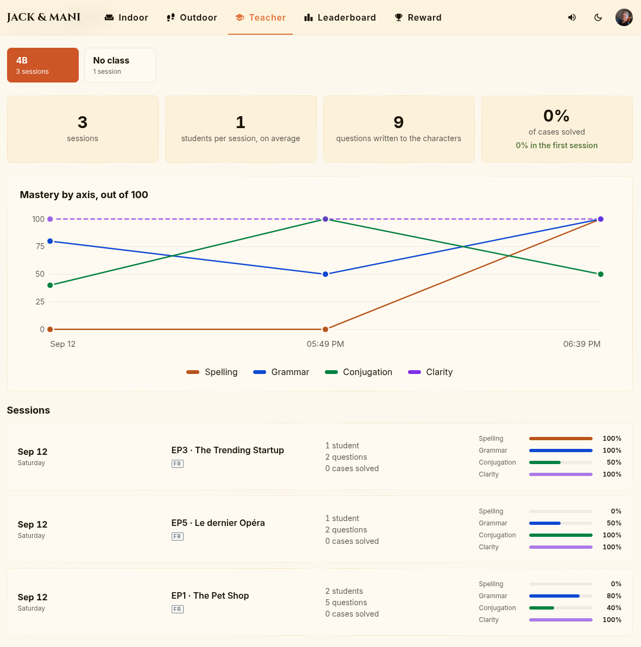Click the Conjugation point at Sep 12

[50, 285]
